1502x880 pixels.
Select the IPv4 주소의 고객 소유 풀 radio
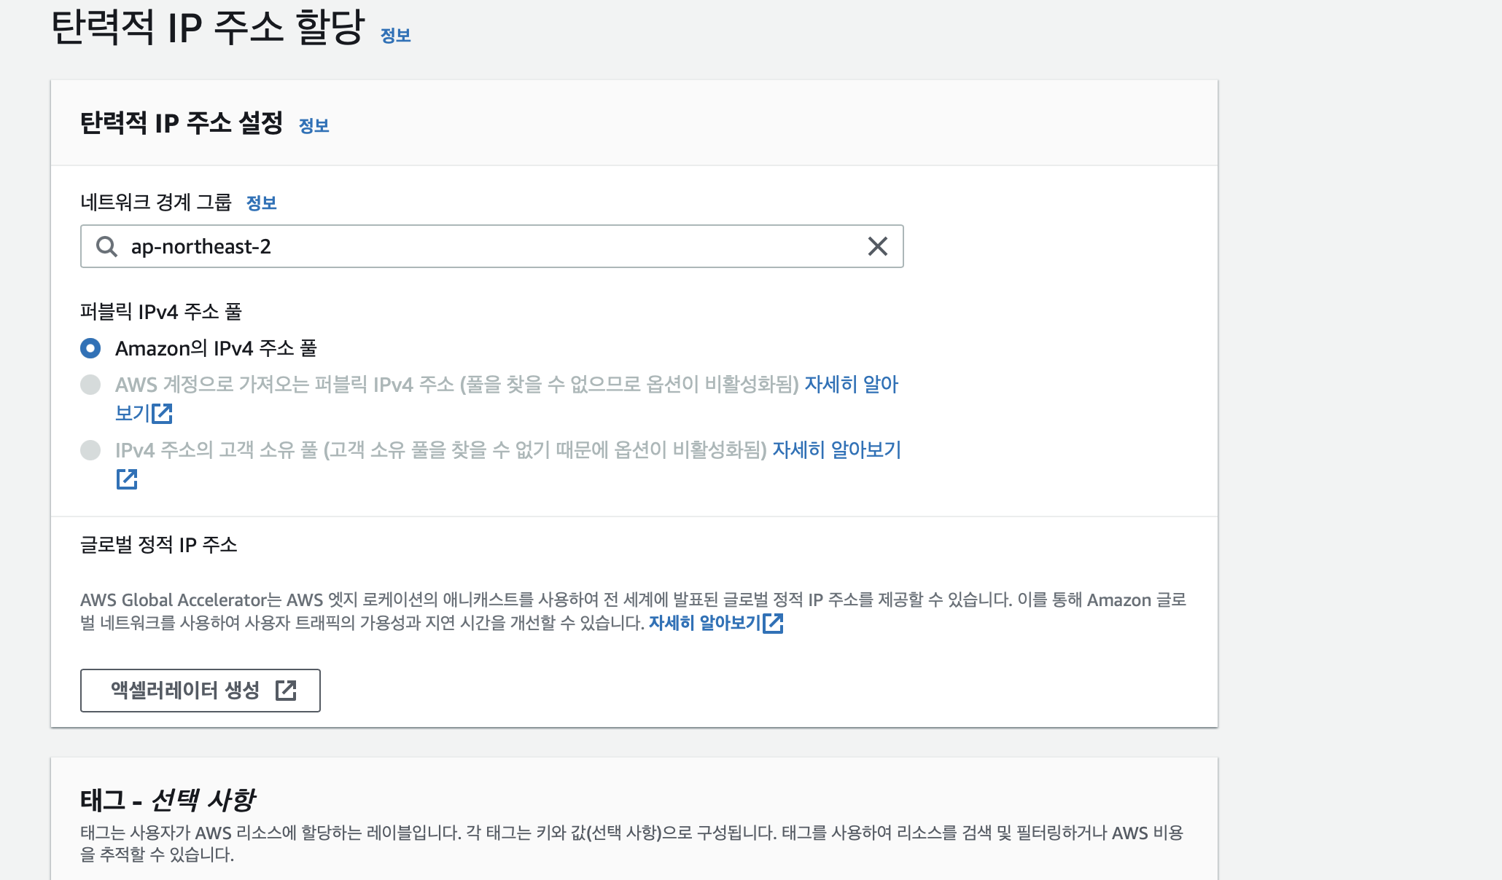90,450
